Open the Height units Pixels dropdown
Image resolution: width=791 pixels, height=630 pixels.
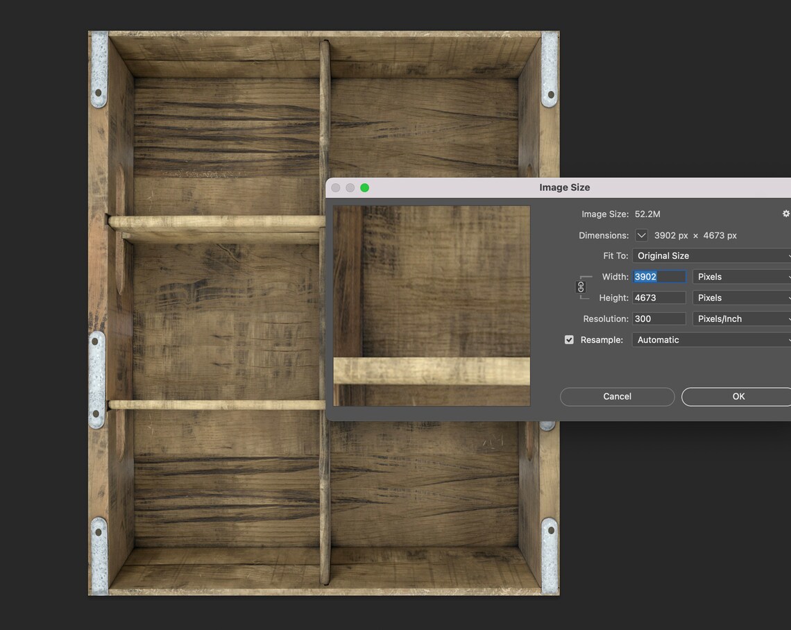coord(742,298)
